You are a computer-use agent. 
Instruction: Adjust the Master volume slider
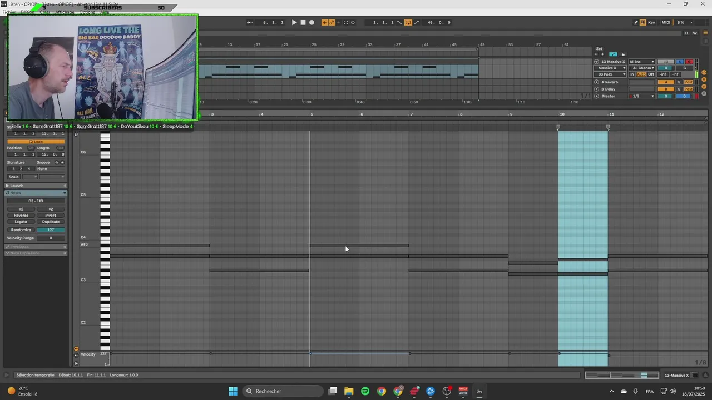coord(666,96)
